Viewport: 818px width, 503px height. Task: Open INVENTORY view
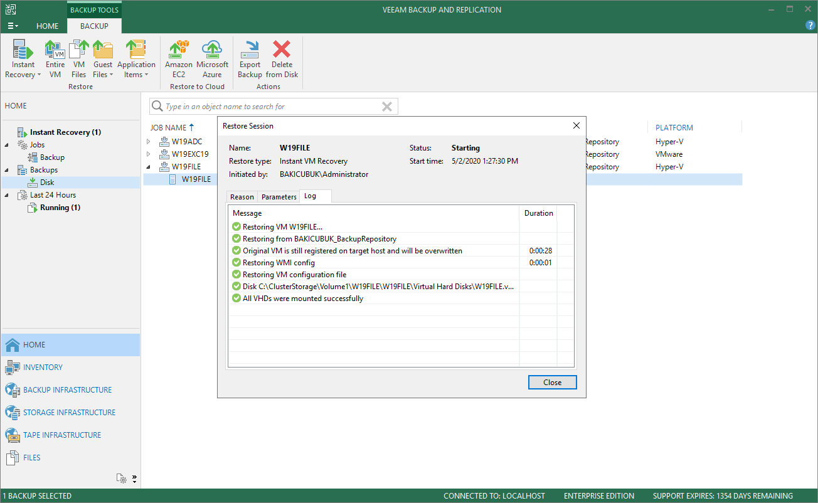[70, 368]
